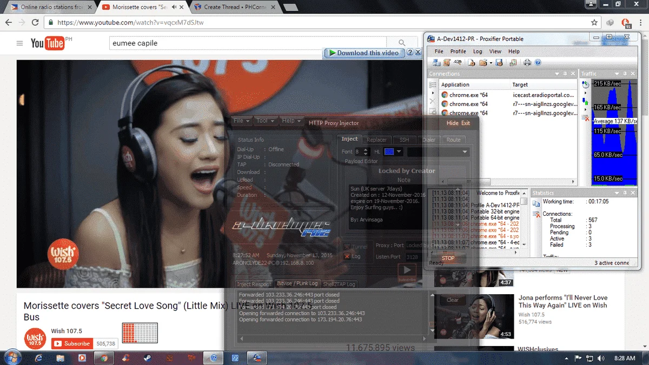Click blue Help icon in Proxifier toolbar

[x=538, y=63]
